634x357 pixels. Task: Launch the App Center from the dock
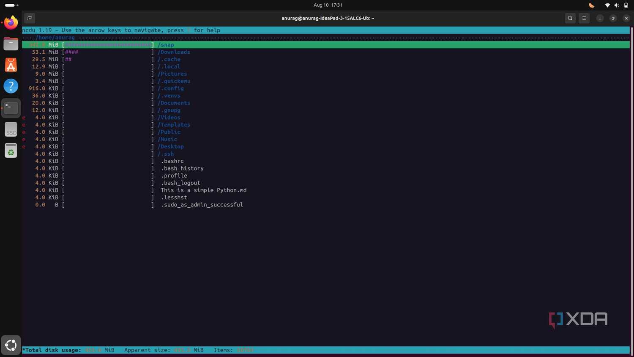pos(11,65)
